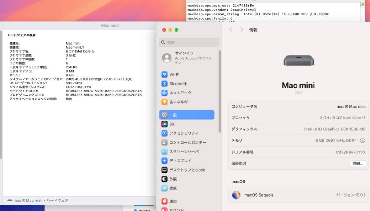Go forward with the right chevron

pyautogui.click(x=242, y=30)
